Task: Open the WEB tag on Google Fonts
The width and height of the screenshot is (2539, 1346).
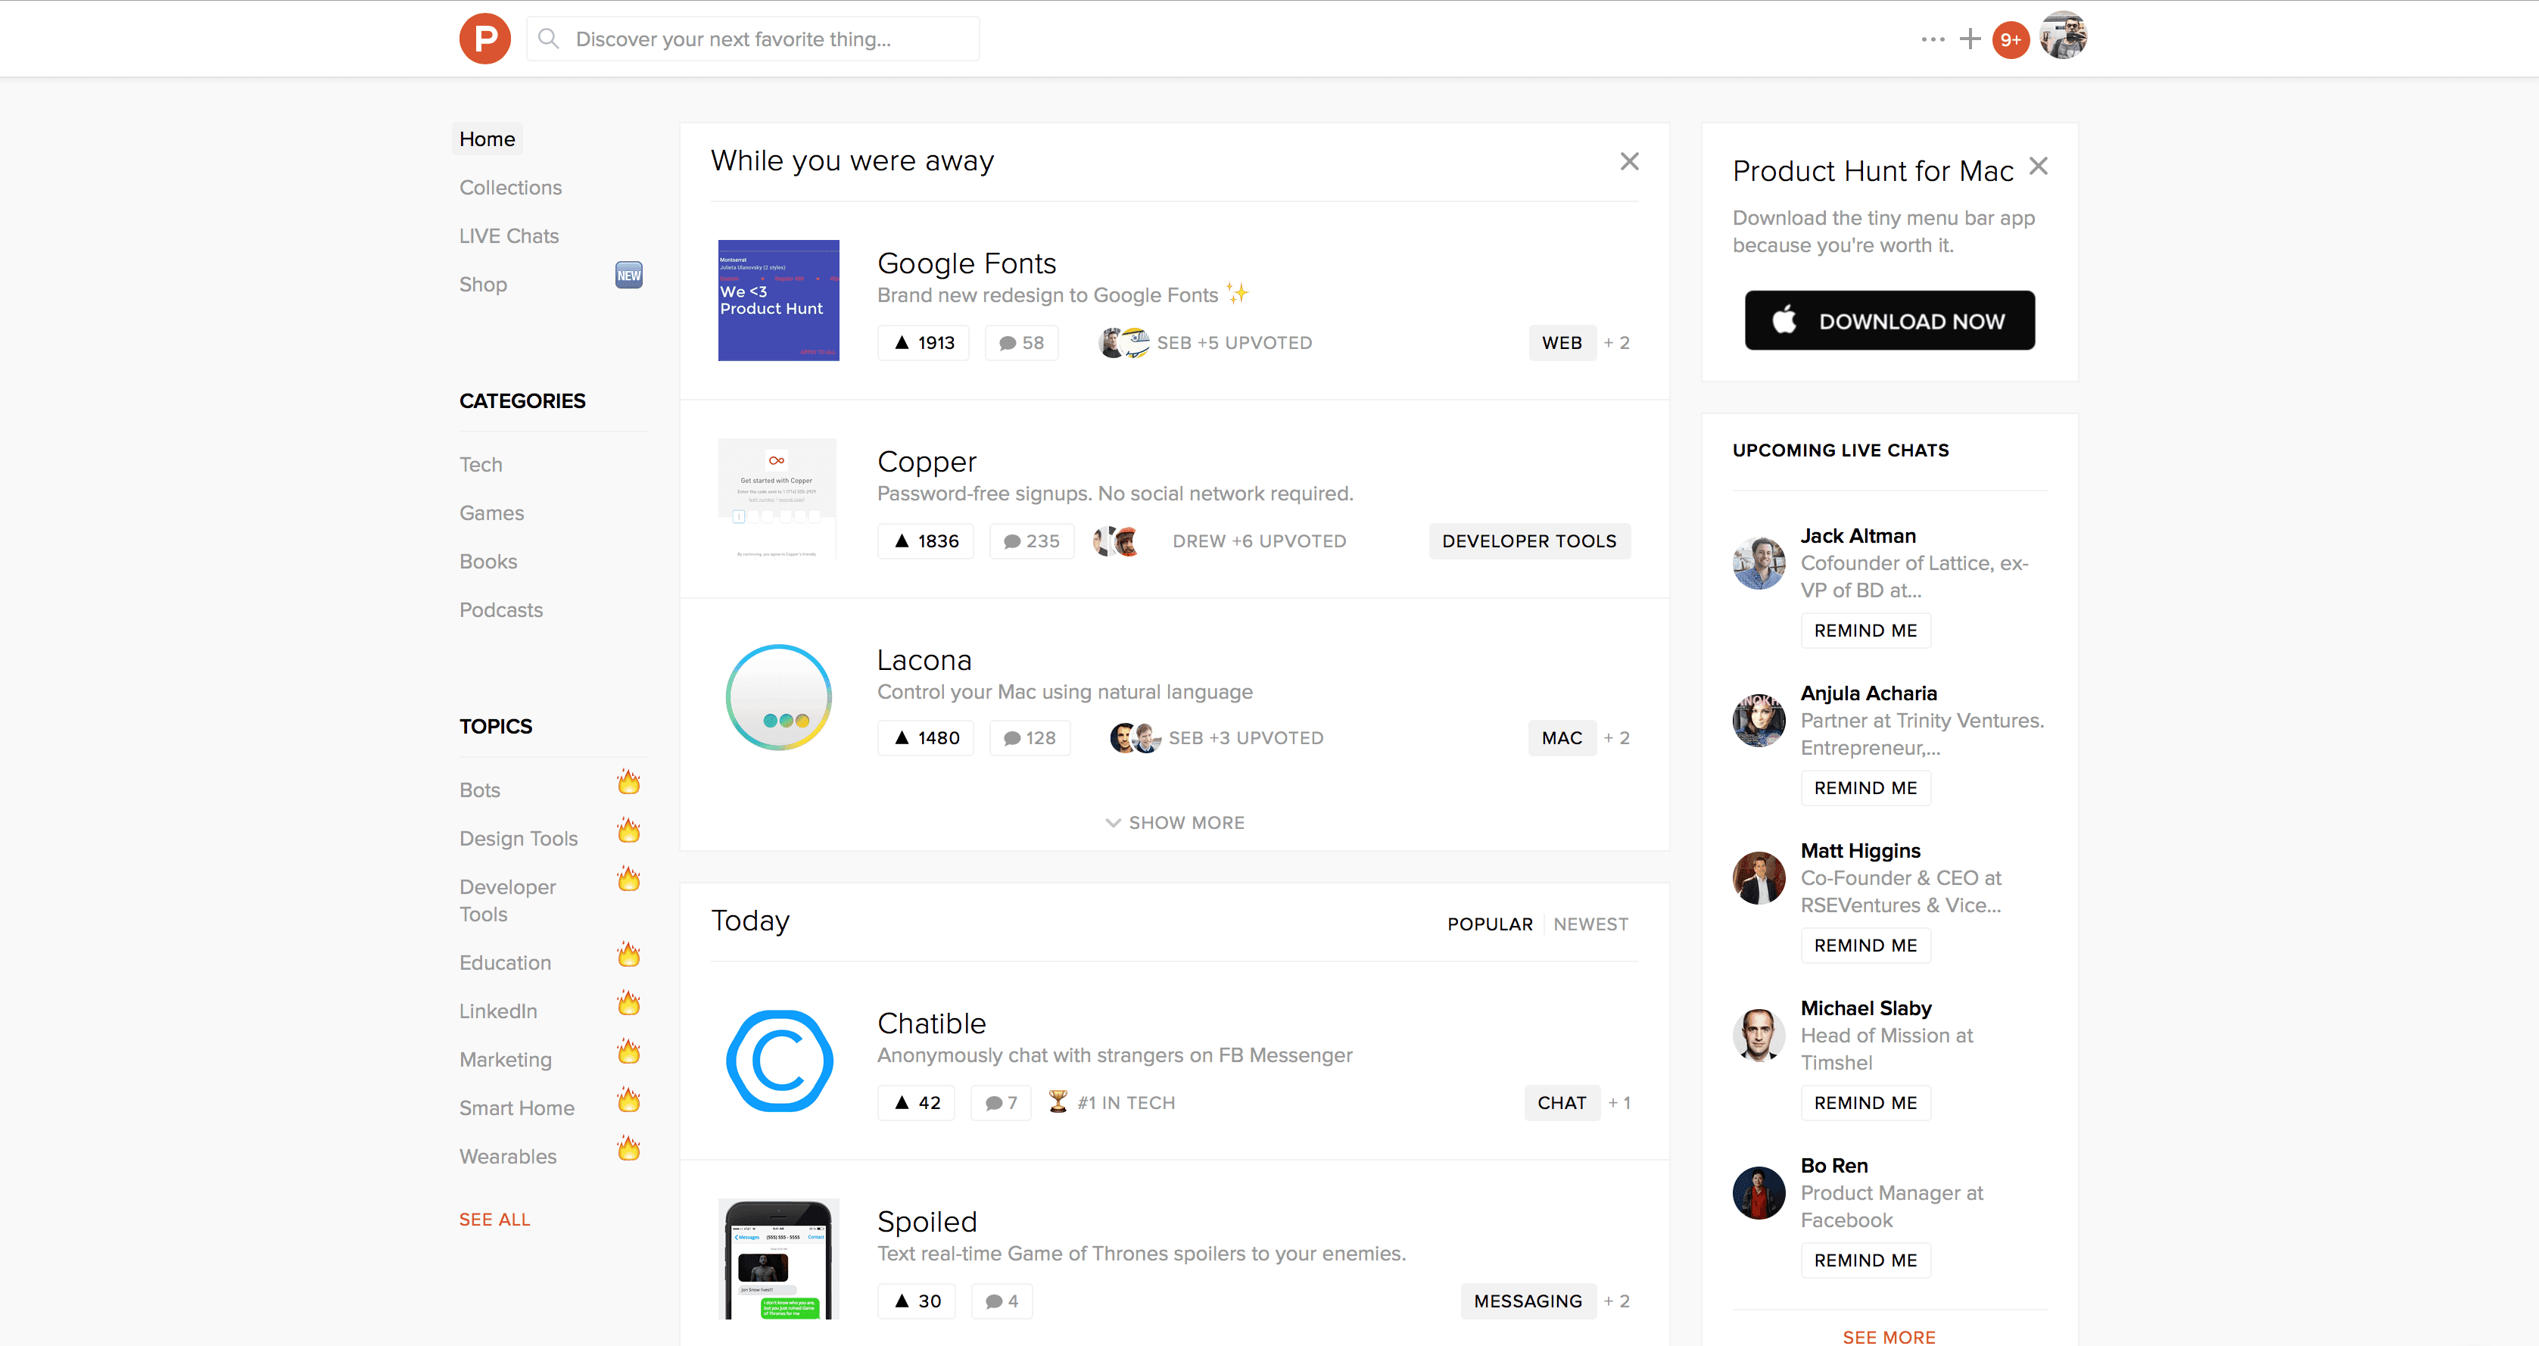Action: point(1561,343)
